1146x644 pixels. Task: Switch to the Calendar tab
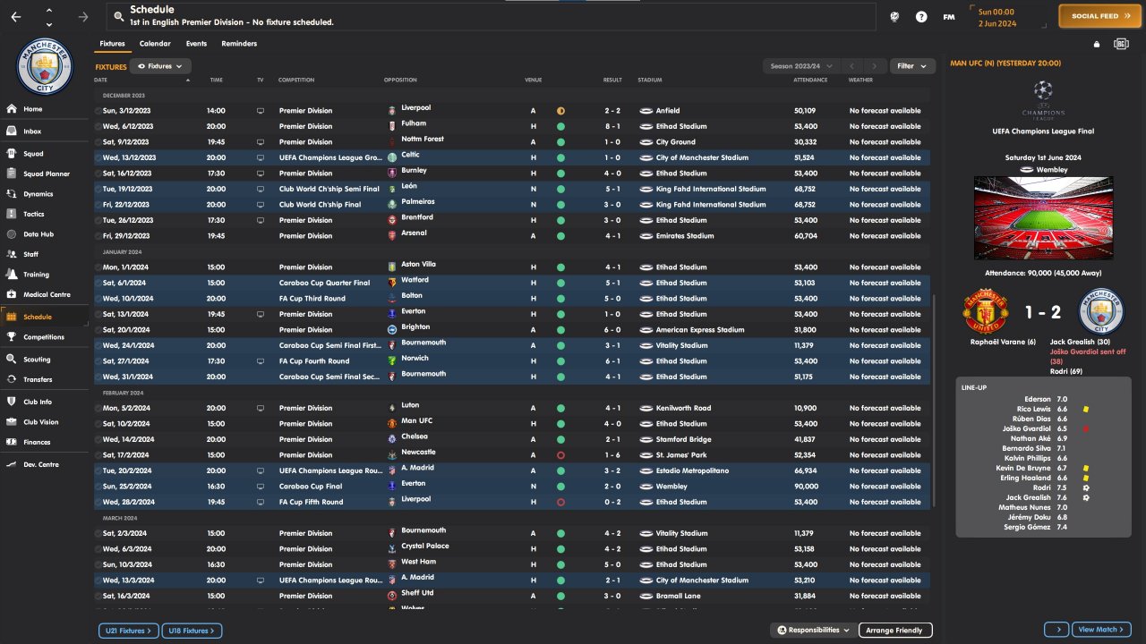(155, 44)
